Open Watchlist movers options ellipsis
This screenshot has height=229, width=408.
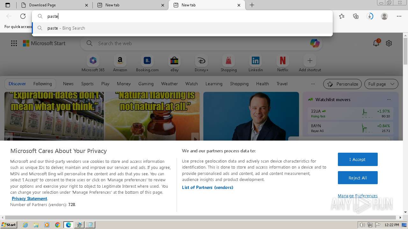tap(389, 100)
